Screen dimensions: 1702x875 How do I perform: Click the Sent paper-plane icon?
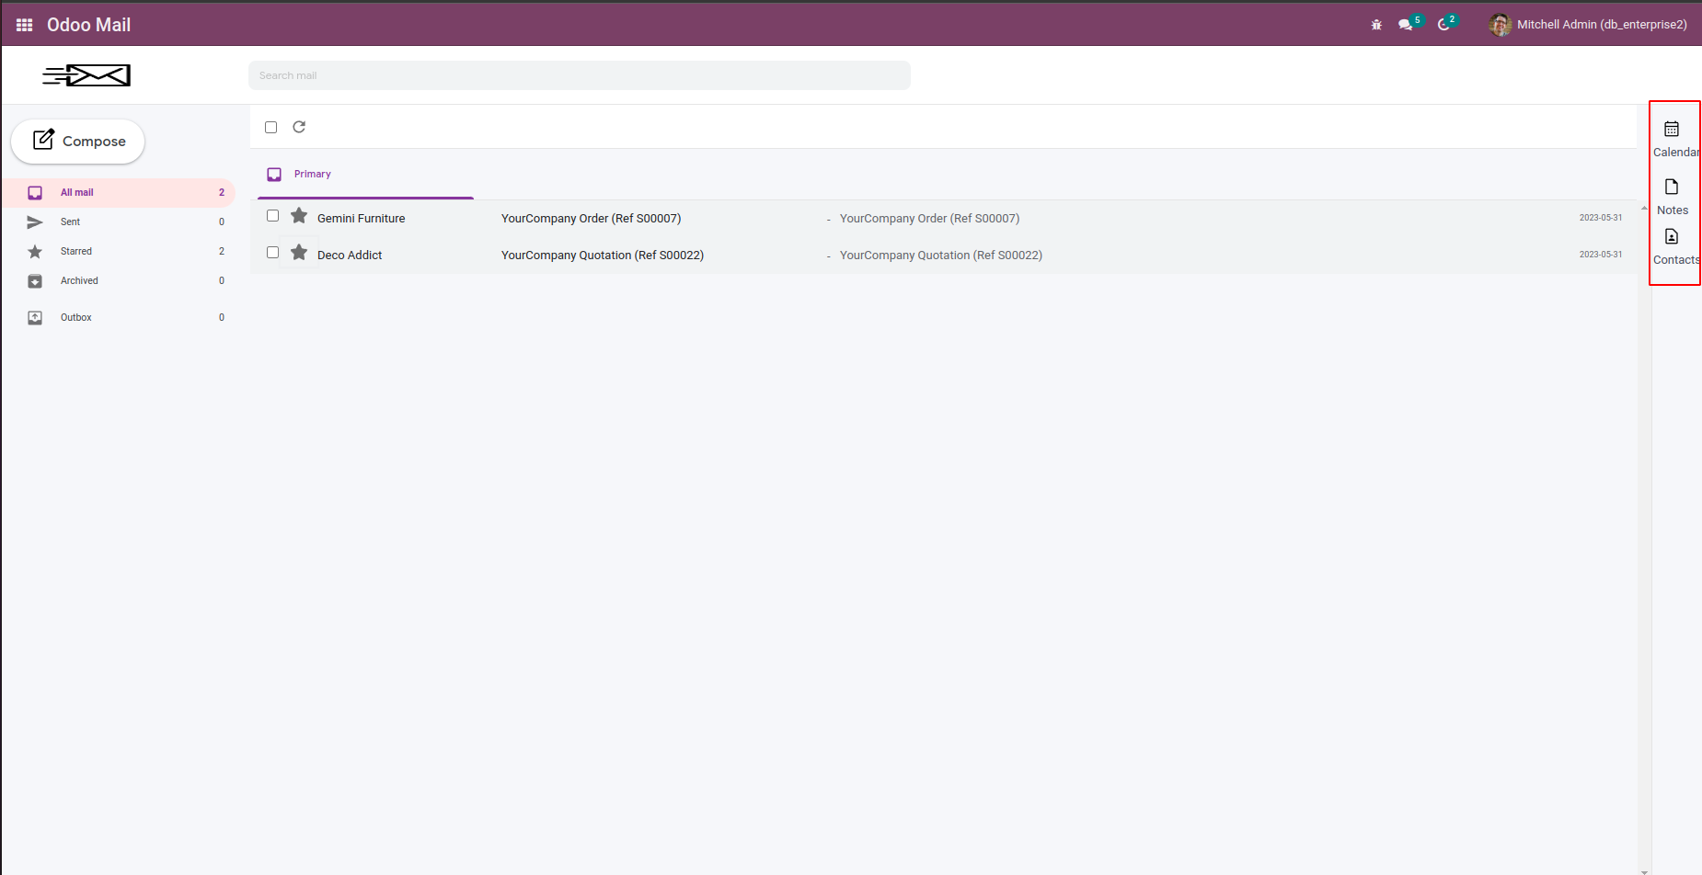[35, 222]
